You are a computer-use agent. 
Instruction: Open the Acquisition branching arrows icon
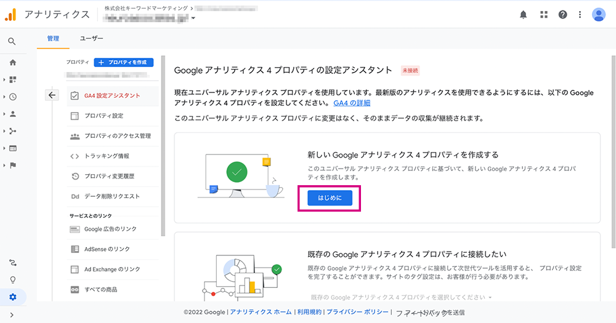click(x=12, y=131)
